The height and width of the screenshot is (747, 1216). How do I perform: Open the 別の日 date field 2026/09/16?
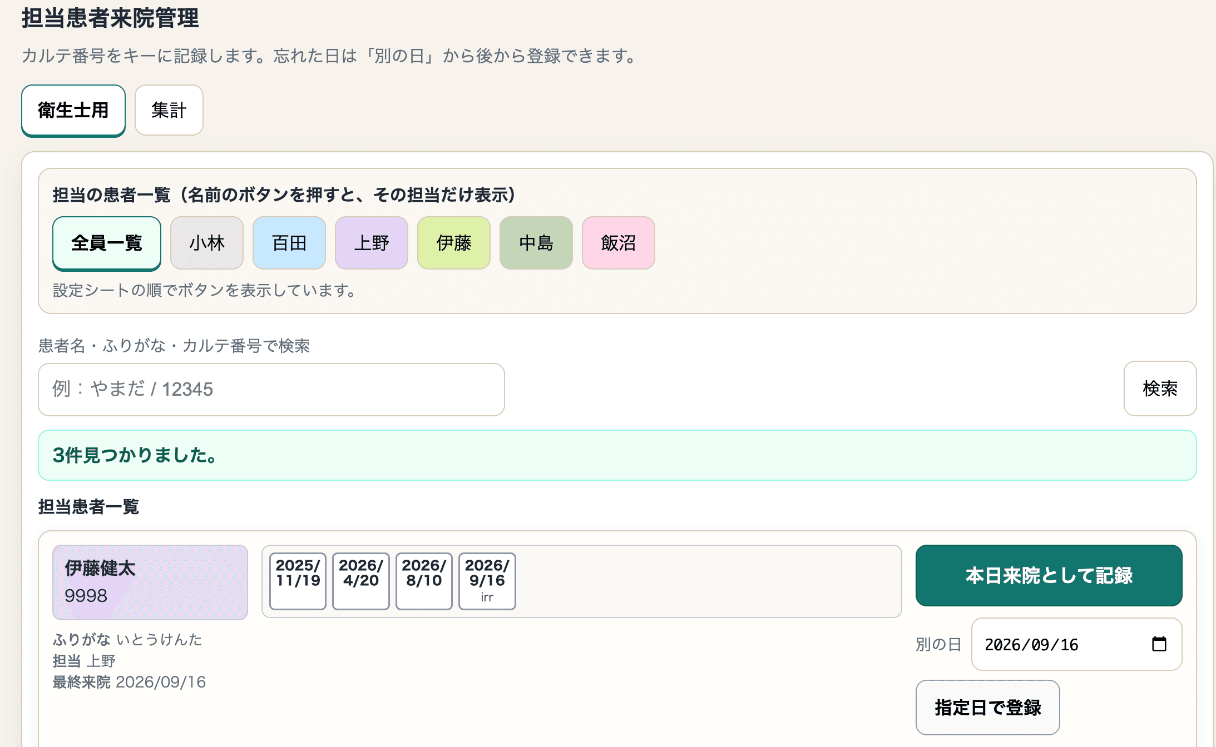pyautogui.click(x=1077, y=644)
